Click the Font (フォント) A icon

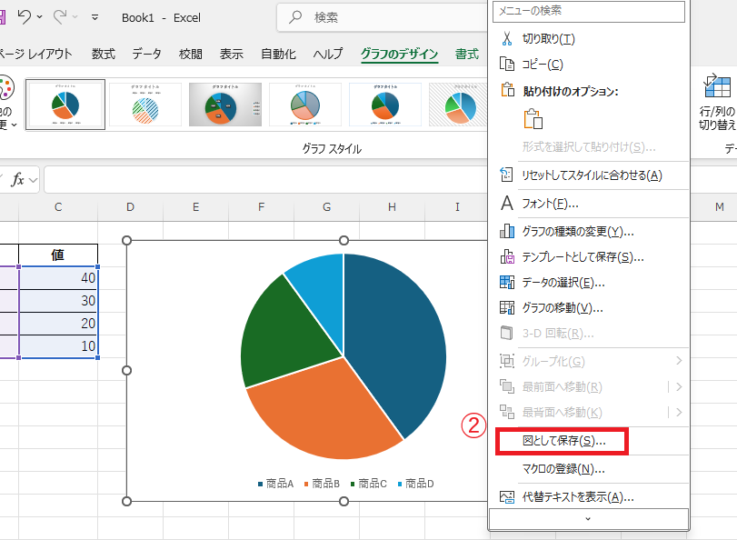coord(505,201)
